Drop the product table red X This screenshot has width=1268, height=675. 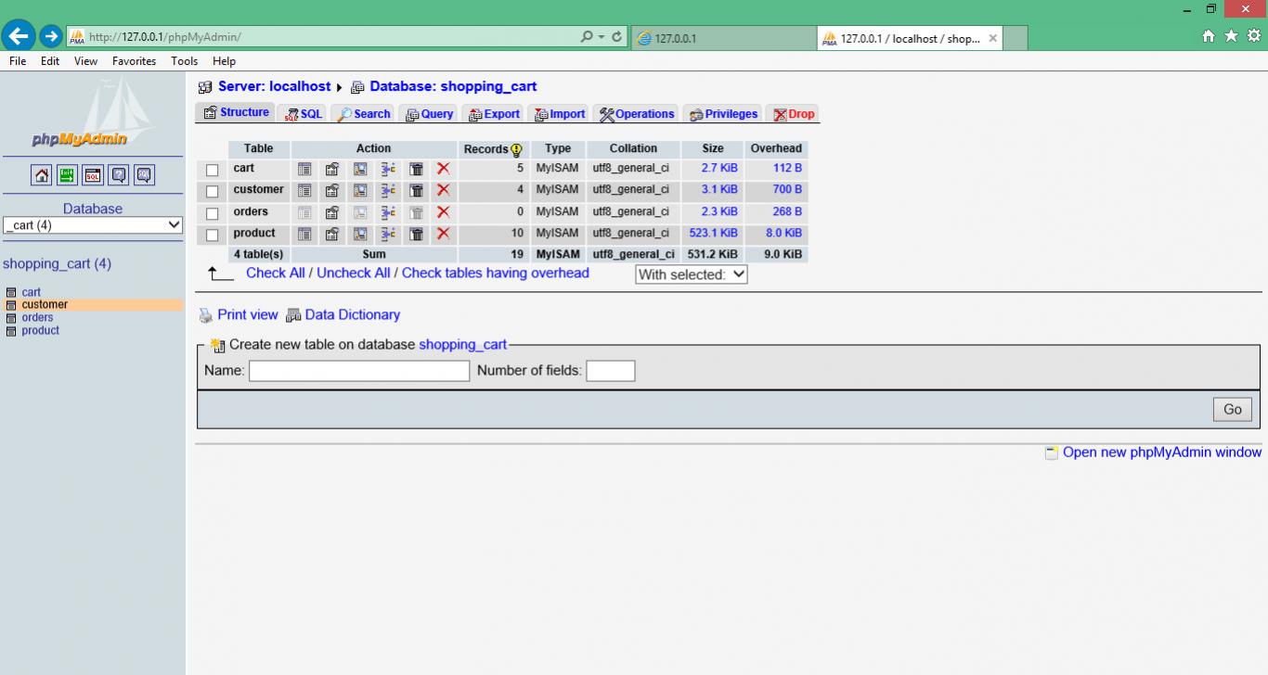[x=444, y=234]
